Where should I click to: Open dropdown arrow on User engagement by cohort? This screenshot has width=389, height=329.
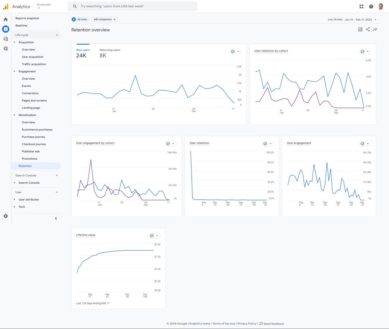click(173, 144)
